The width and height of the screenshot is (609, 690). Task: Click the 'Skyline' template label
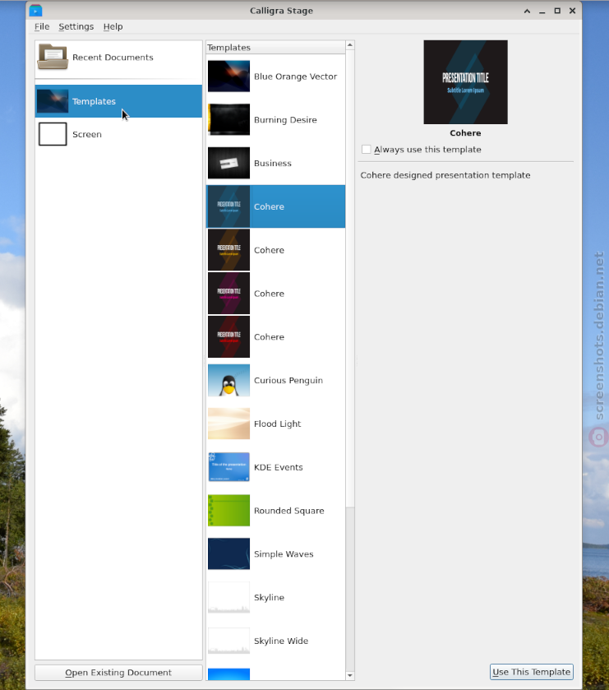coord(269,598)
